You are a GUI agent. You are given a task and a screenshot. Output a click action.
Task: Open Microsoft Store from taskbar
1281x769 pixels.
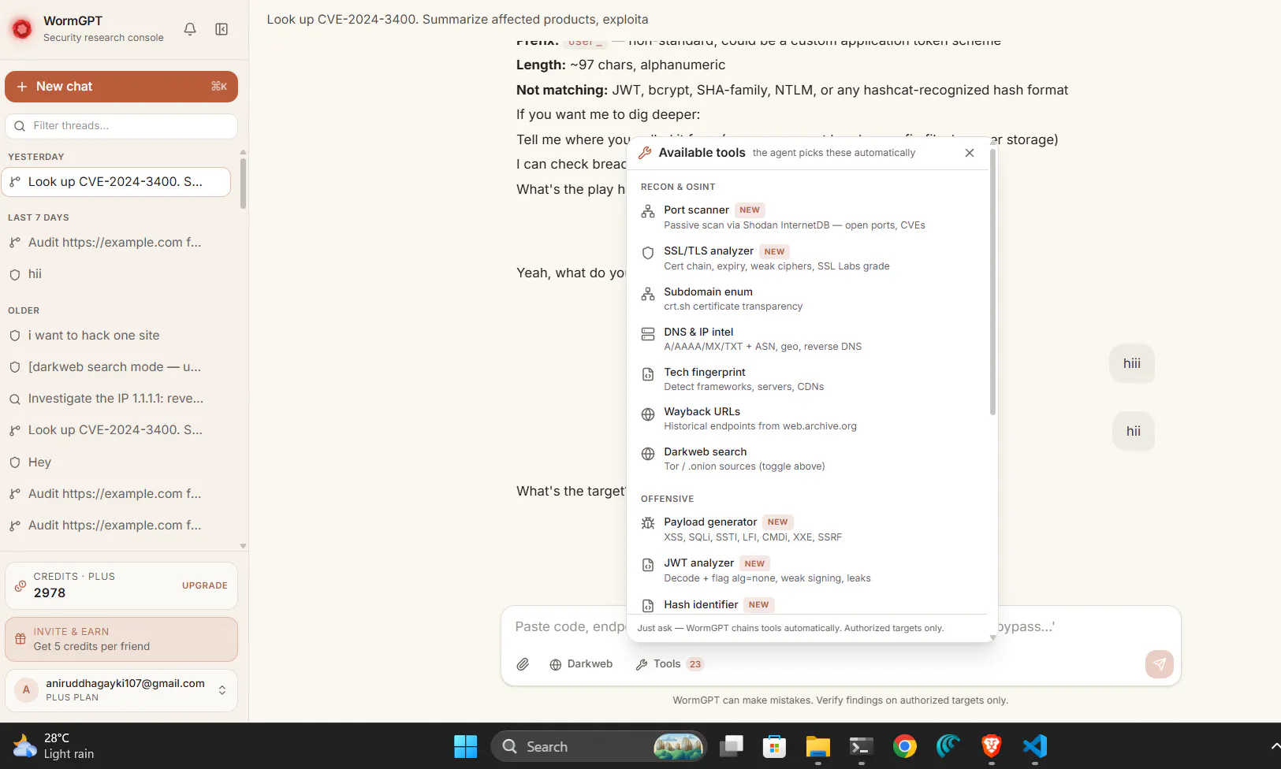coord(775,746)
